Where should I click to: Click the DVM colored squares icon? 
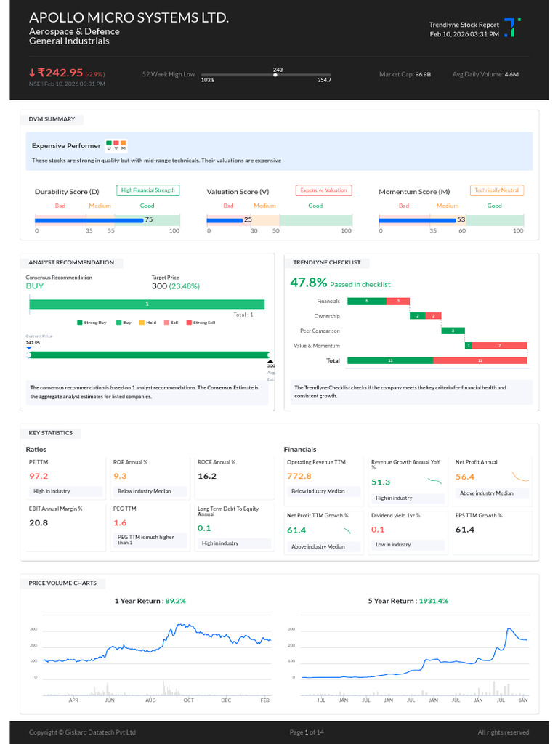[x=116, y=145]
